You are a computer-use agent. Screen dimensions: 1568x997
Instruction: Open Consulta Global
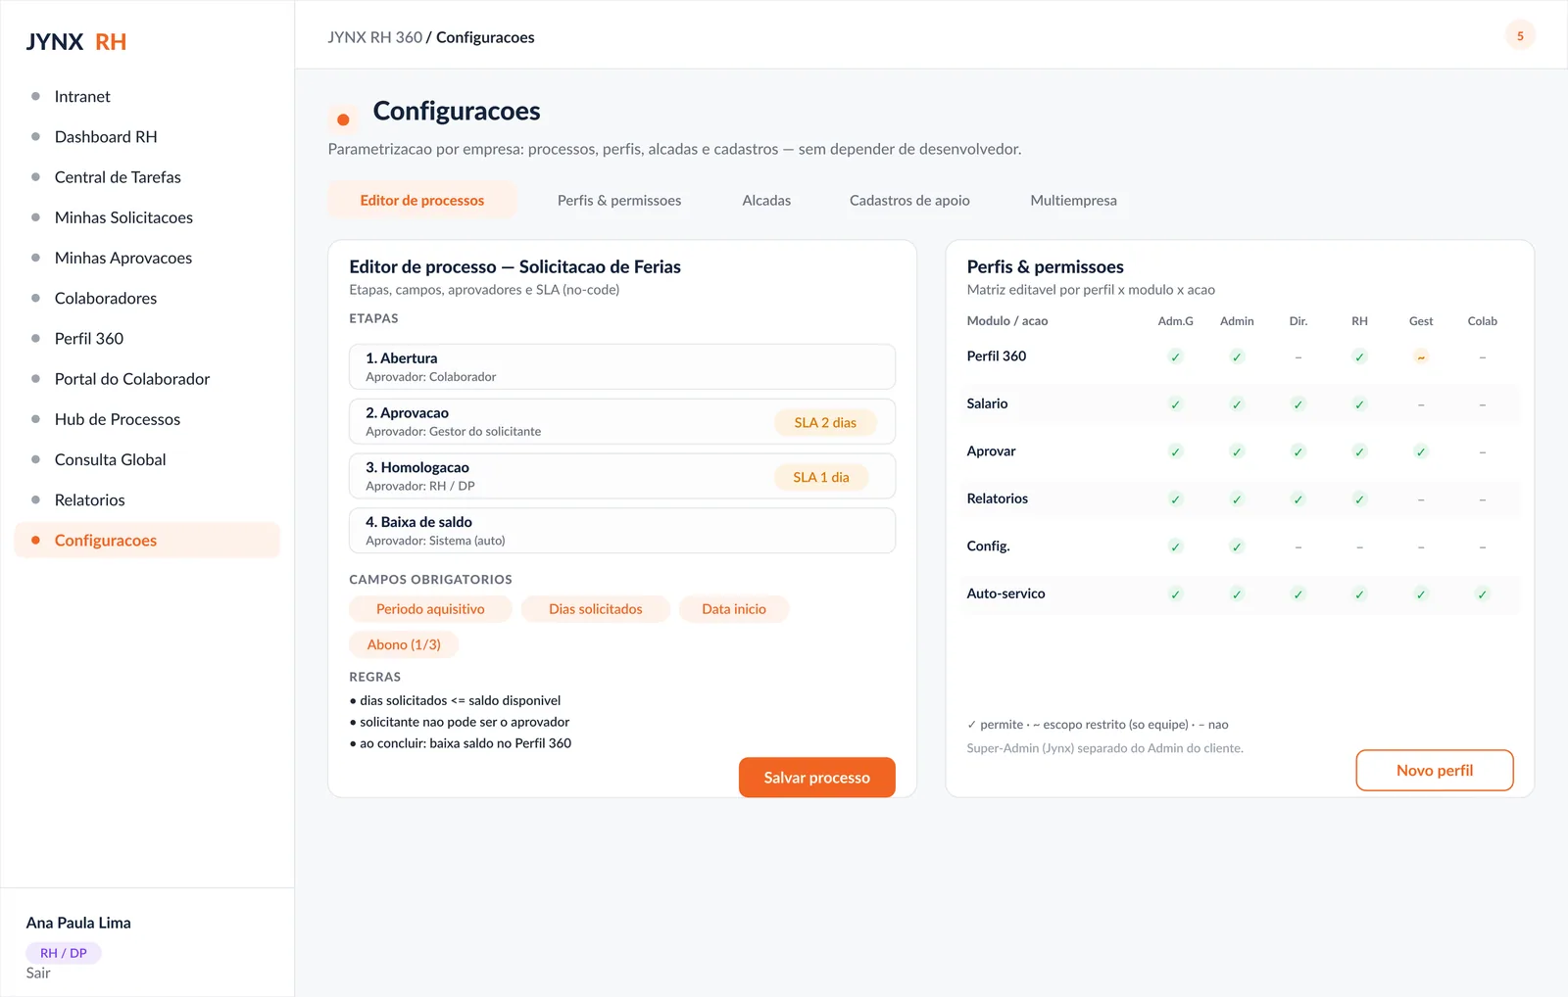(x=147, y=459)
